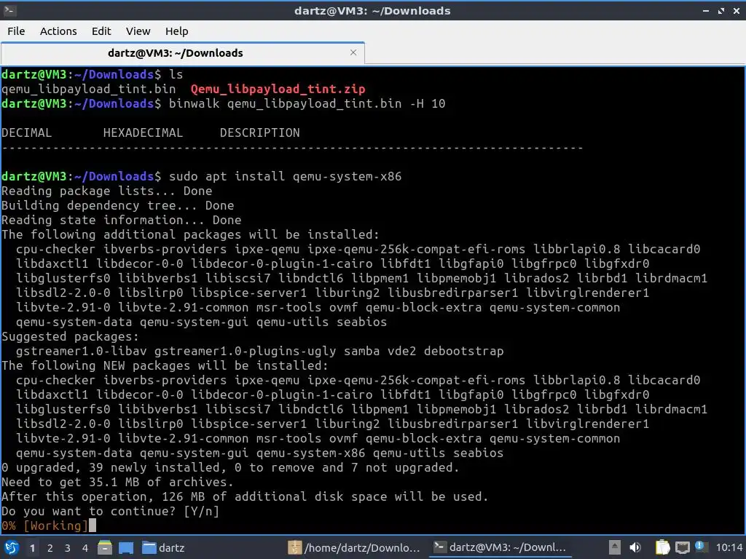Click the qemu_libpayload_tint.bin filename in ls output
This screenshot has height=559, width=746.
pos(88,89)
